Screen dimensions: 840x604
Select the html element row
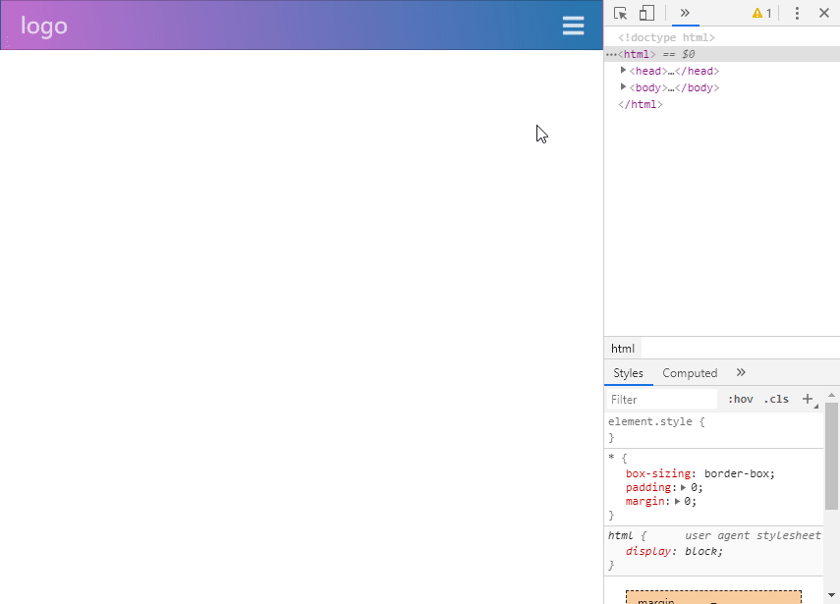(x=721, y=54)
